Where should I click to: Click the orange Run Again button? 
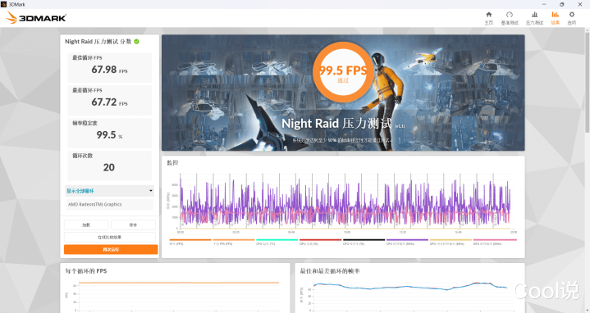111,249
